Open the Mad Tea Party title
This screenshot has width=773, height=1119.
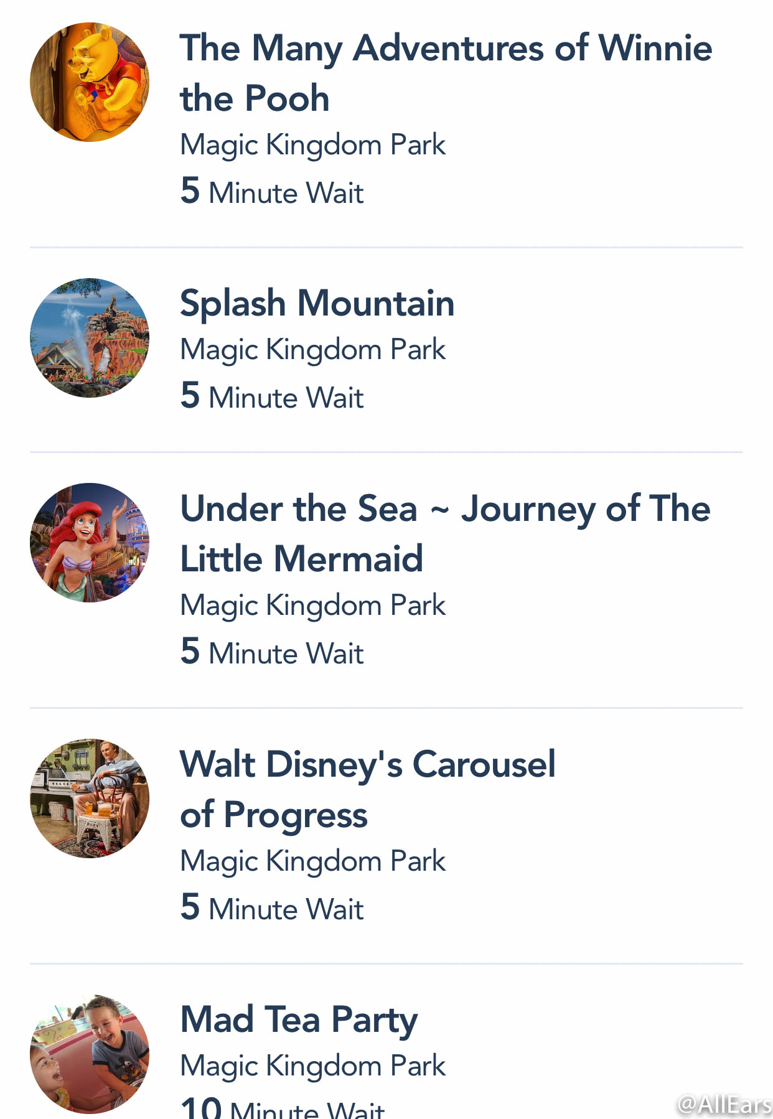[299, 1021]
